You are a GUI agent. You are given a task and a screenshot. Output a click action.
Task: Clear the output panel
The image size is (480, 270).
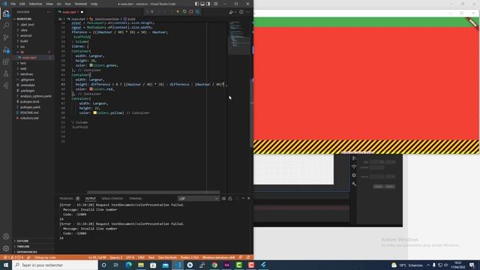[223, 198]
